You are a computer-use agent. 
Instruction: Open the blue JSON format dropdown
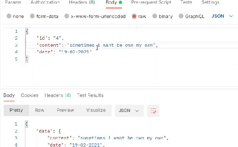[x=222, y=16]
